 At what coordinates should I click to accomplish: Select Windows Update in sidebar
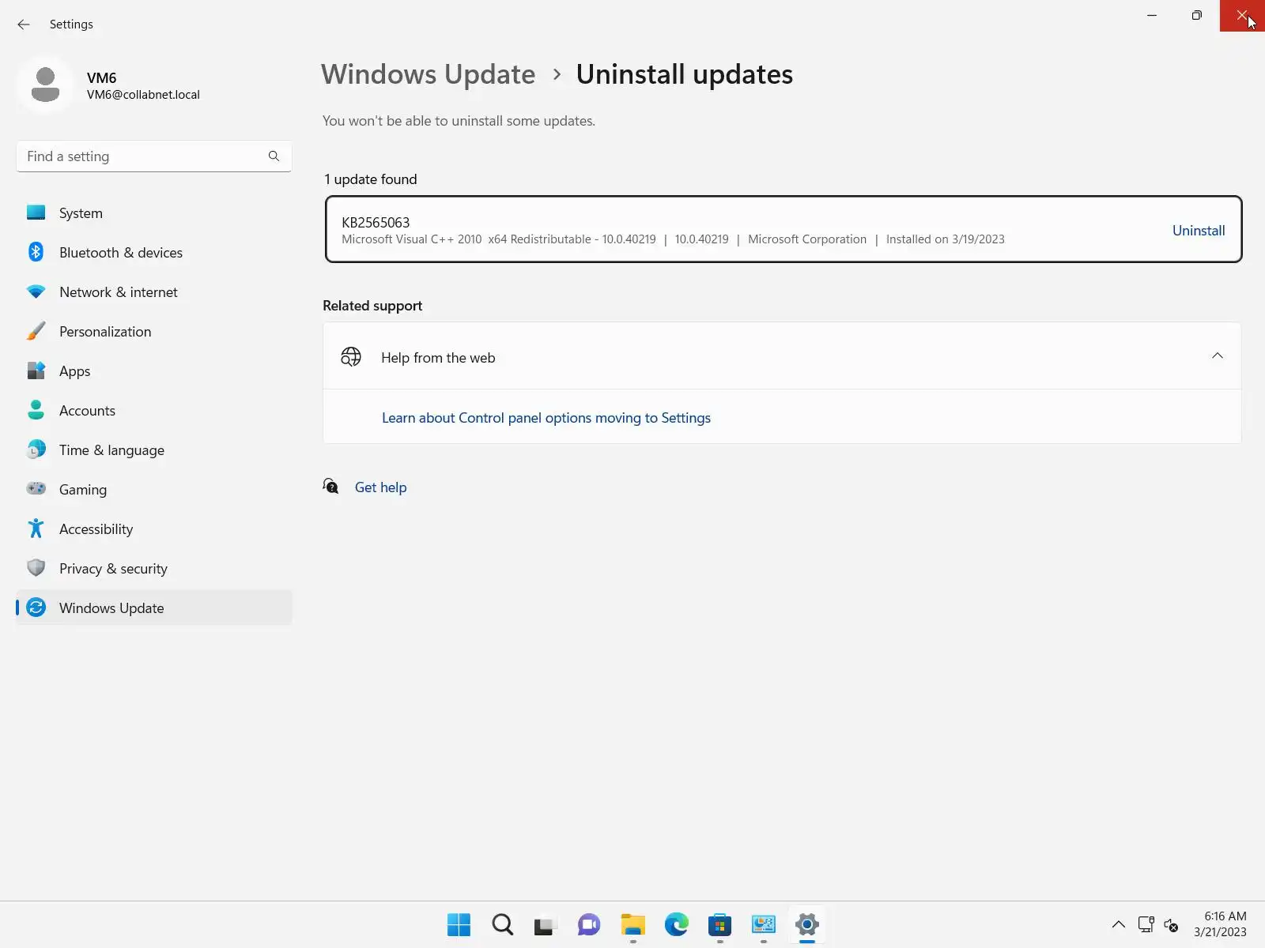154,608
